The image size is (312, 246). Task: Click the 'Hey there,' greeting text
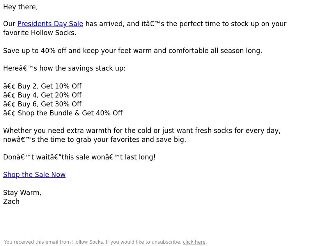click(x=21, y=7)
